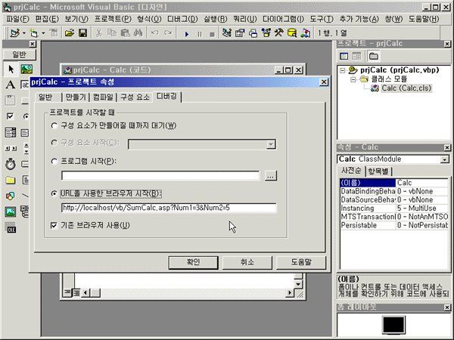
Task: Switch to the 만들기 tab
Action: pos(76,97)
